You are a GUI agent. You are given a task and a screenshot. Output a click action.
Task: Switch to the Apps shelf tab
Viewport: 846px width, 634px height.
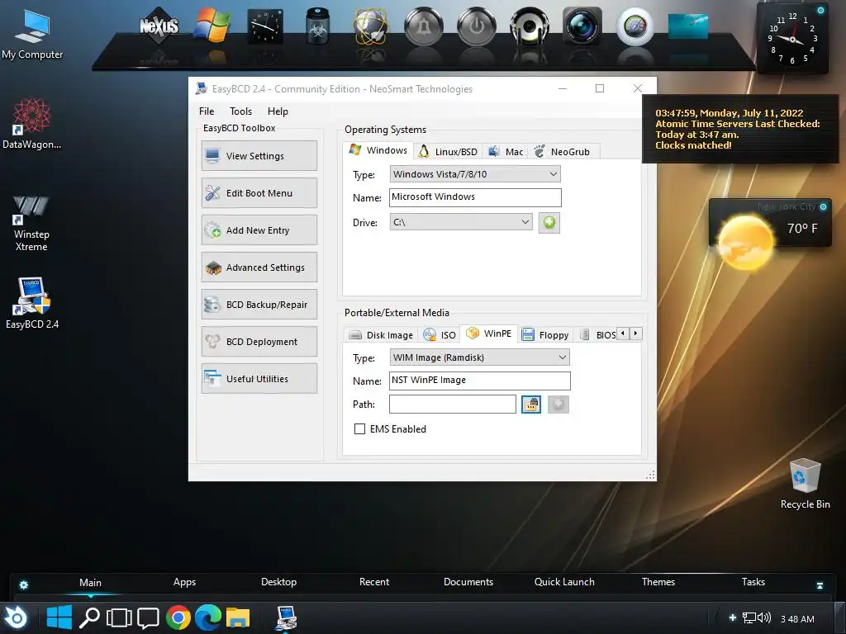point(184,582)
